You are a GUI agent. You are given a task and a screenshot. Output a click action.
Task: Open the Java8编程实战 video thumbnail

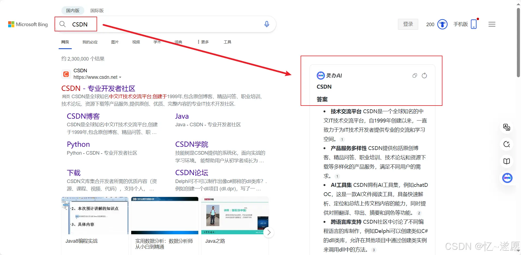pyautogui.click(x=95, y=215)
